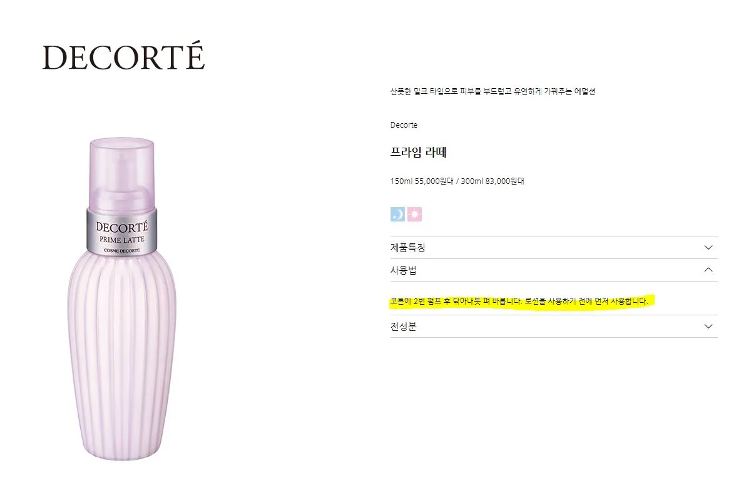Click the yellow highlighted 코튼에 2번 펌프 text
Screen dimensions: 736x488
tap(456, 302)
